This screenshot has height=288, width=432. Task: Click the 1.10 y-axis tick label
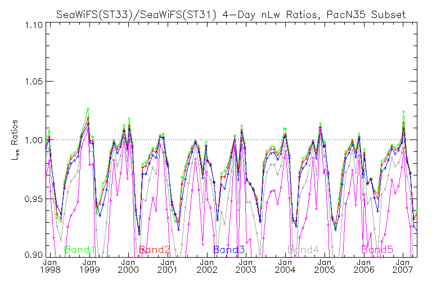pos(34,25)
